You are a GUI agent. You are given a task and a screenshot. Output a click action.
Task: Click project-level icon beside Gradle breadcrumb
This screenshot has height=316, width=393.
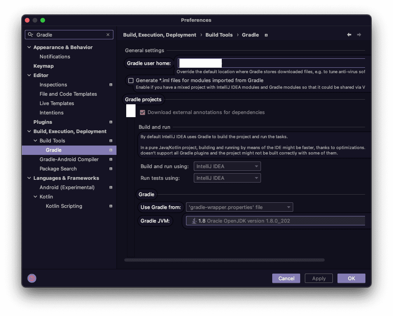pyautogui.click(x=266, y=35)
